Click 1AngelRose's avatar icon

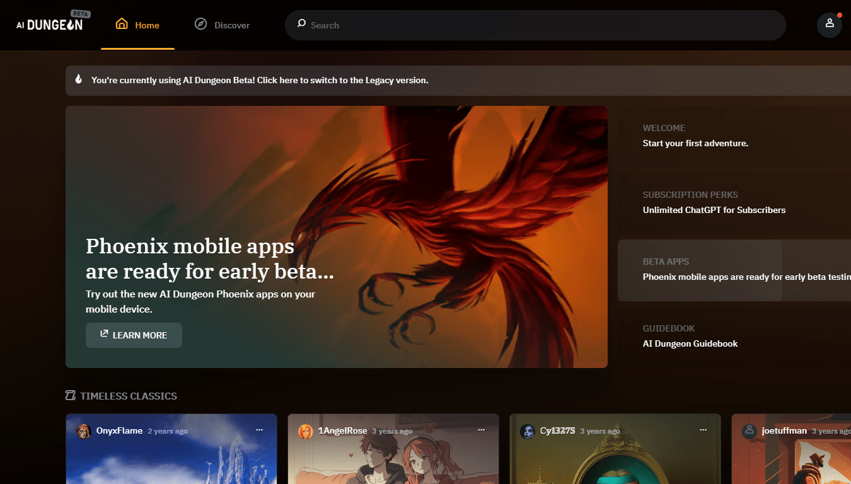306,431
